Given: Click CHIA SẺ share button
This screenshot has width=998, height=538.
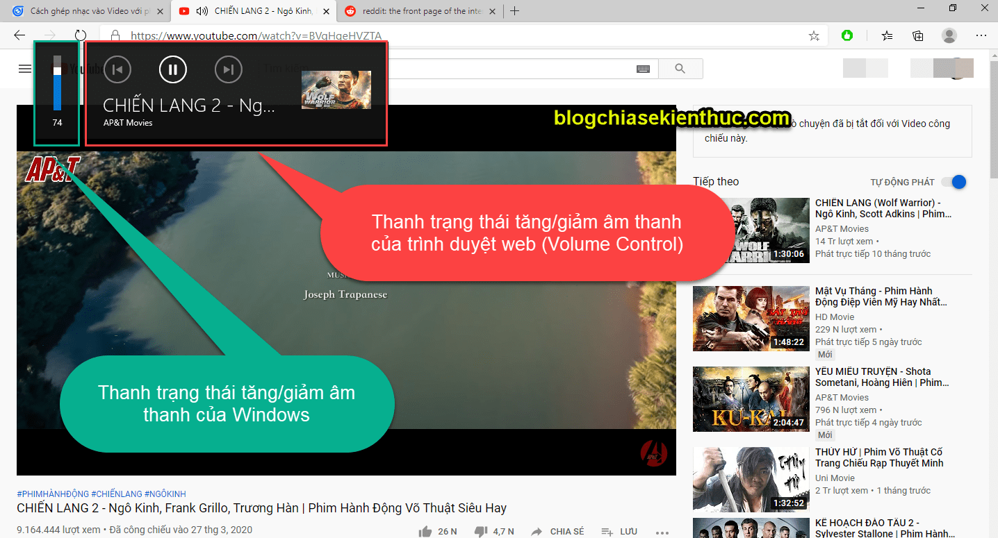Looking at the screenshot, I should coord(557,532).
